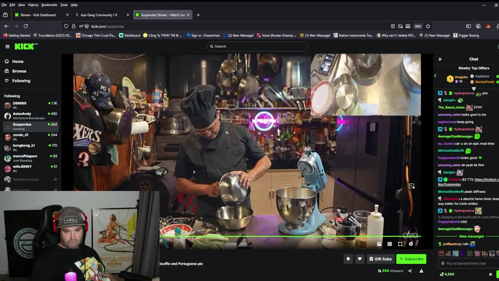Screen dimensions: 499x281
Task: Open the History menu
Action: 33,5
